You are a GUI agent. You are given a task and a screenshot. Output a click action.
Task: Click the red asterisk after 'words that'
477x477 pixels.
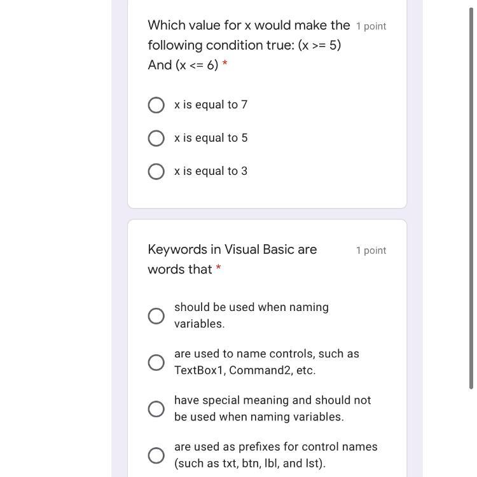click(x=218, y=269)
